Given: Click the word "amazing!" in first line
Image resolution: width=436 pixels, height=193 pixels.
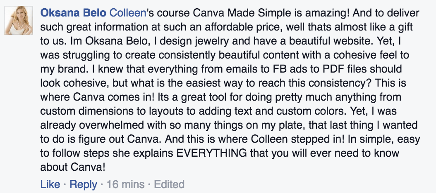Looking at the screenshot, I should point(323,13).
